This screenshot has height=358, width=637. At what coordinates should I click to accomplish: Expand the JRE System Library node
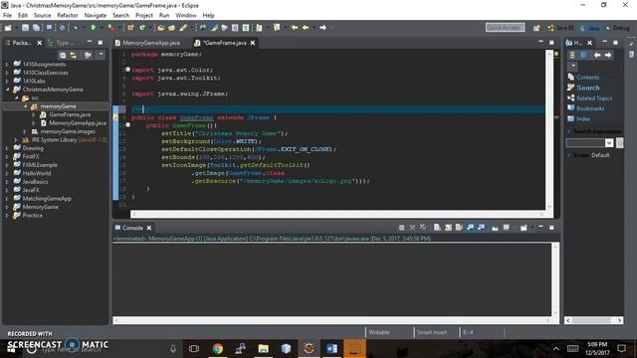click(x=16, y=139)
